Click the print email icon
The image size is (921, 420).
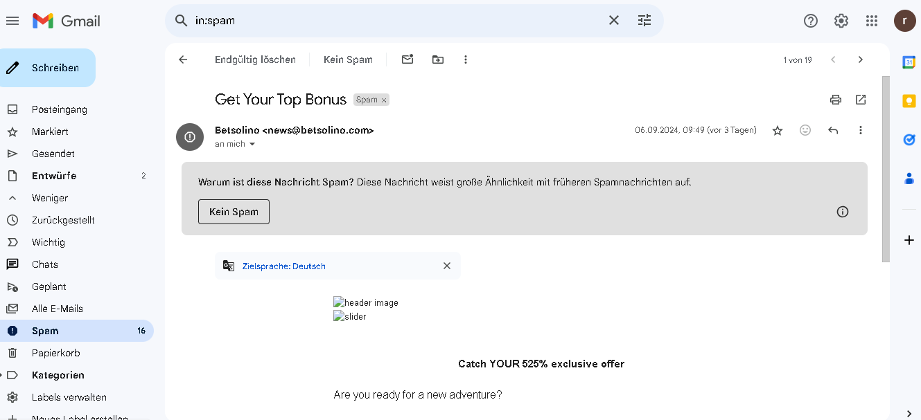(836, 100)
